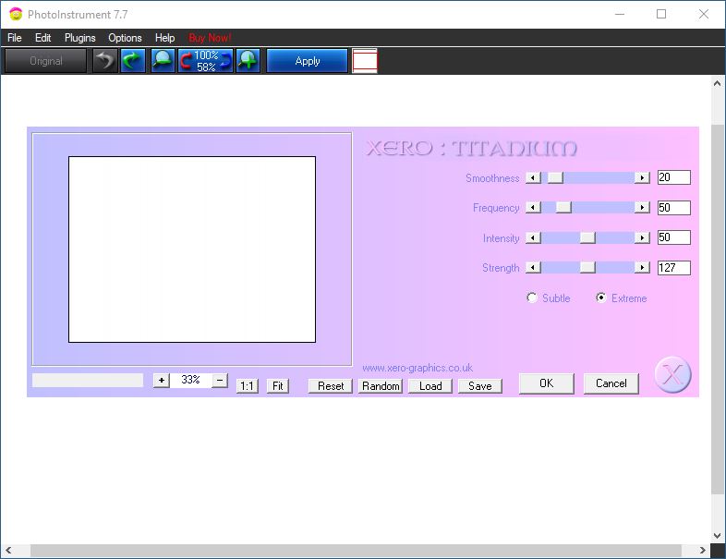Click the preview zoom plus button
Image resolution: width=726 pixels, height=559 pixels.
pyautogui.click(x=161, y=381)
